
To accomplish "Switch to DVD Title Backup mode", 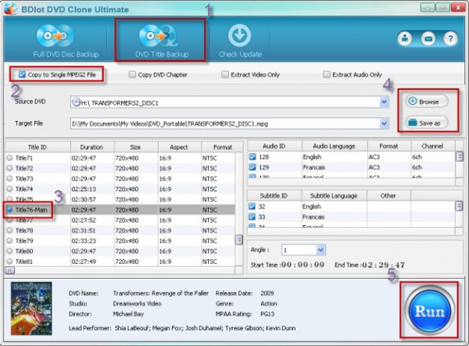I will pyautogui.click(x=161, y=41).
